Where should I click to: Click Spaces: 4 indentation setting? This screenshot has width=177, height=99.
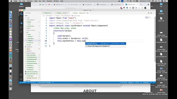point(131,82)
